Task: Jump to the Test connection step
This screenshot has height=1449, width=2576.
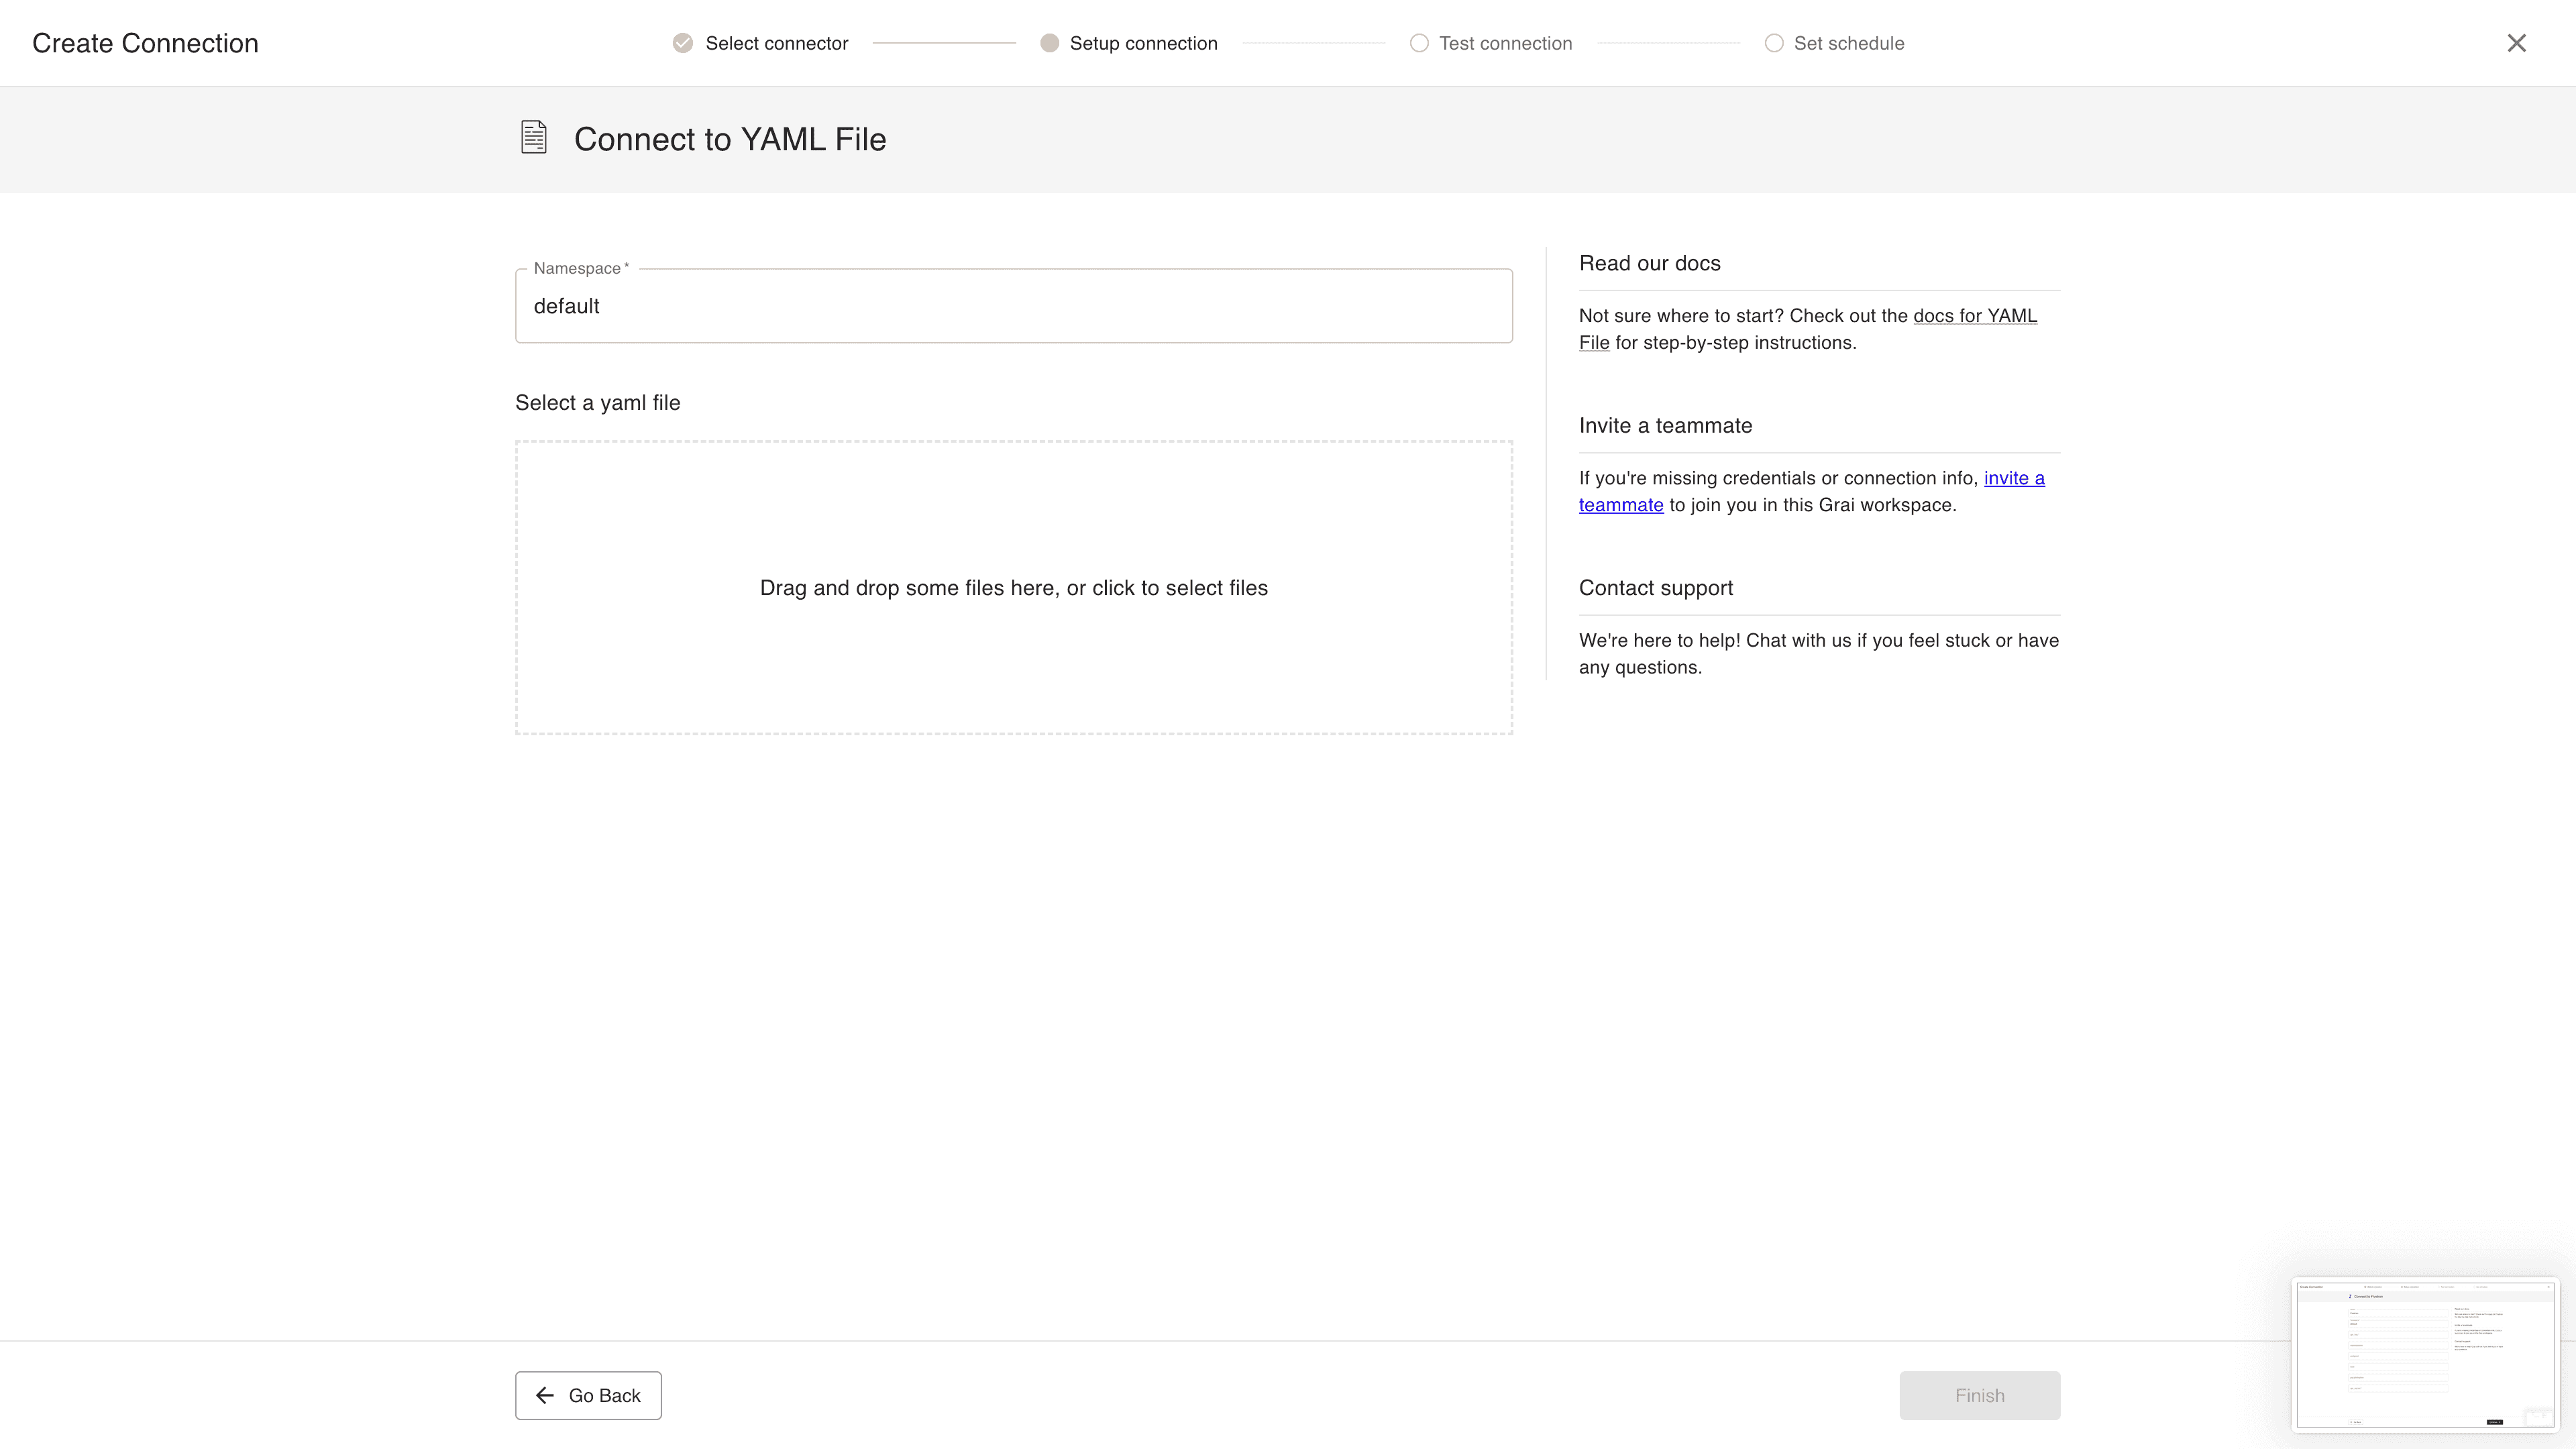Action: (1505, 42)
